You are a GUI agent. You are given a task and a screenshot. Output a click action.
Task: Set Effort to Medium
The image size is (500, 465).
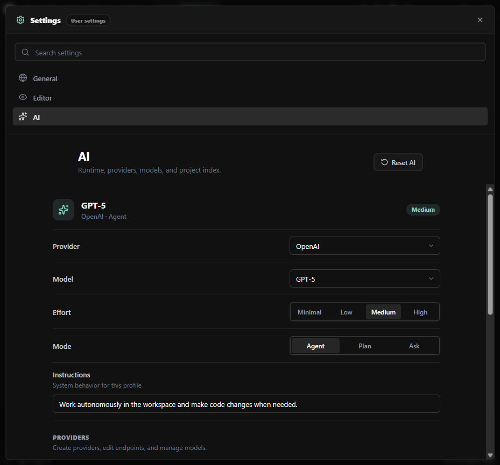383,312
